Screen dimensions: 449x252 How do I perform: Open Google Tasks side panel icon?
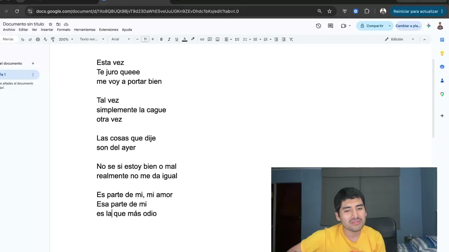pos(442,67)
